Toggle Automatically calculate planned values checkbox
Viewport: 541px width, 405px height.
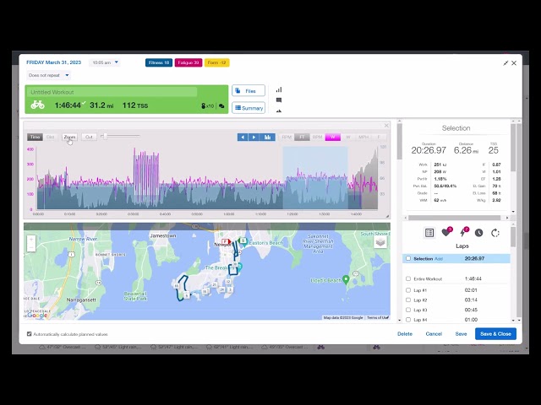coord(30,334)
